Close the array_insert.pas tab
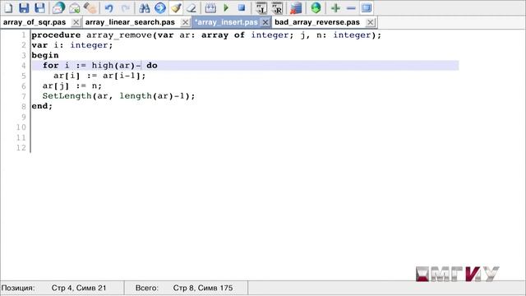526x296 pixels. pos(265,22)
